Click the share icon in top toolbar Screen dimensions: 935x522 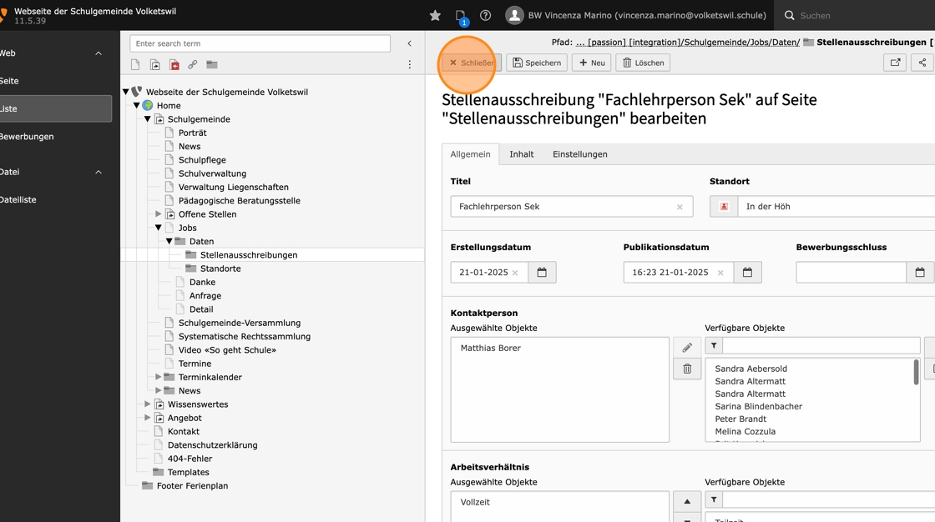[x=922, y=63]
